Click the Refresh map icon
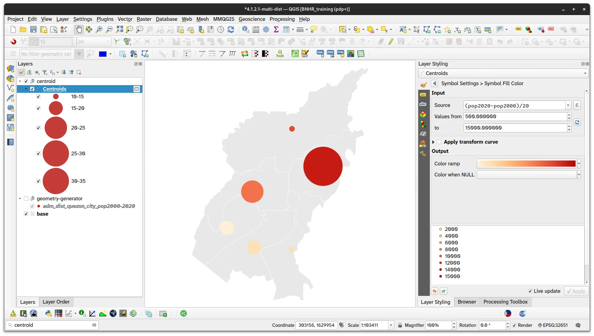Image resolution: width=594 pixels, height=336 pixels. pos(231,29)
